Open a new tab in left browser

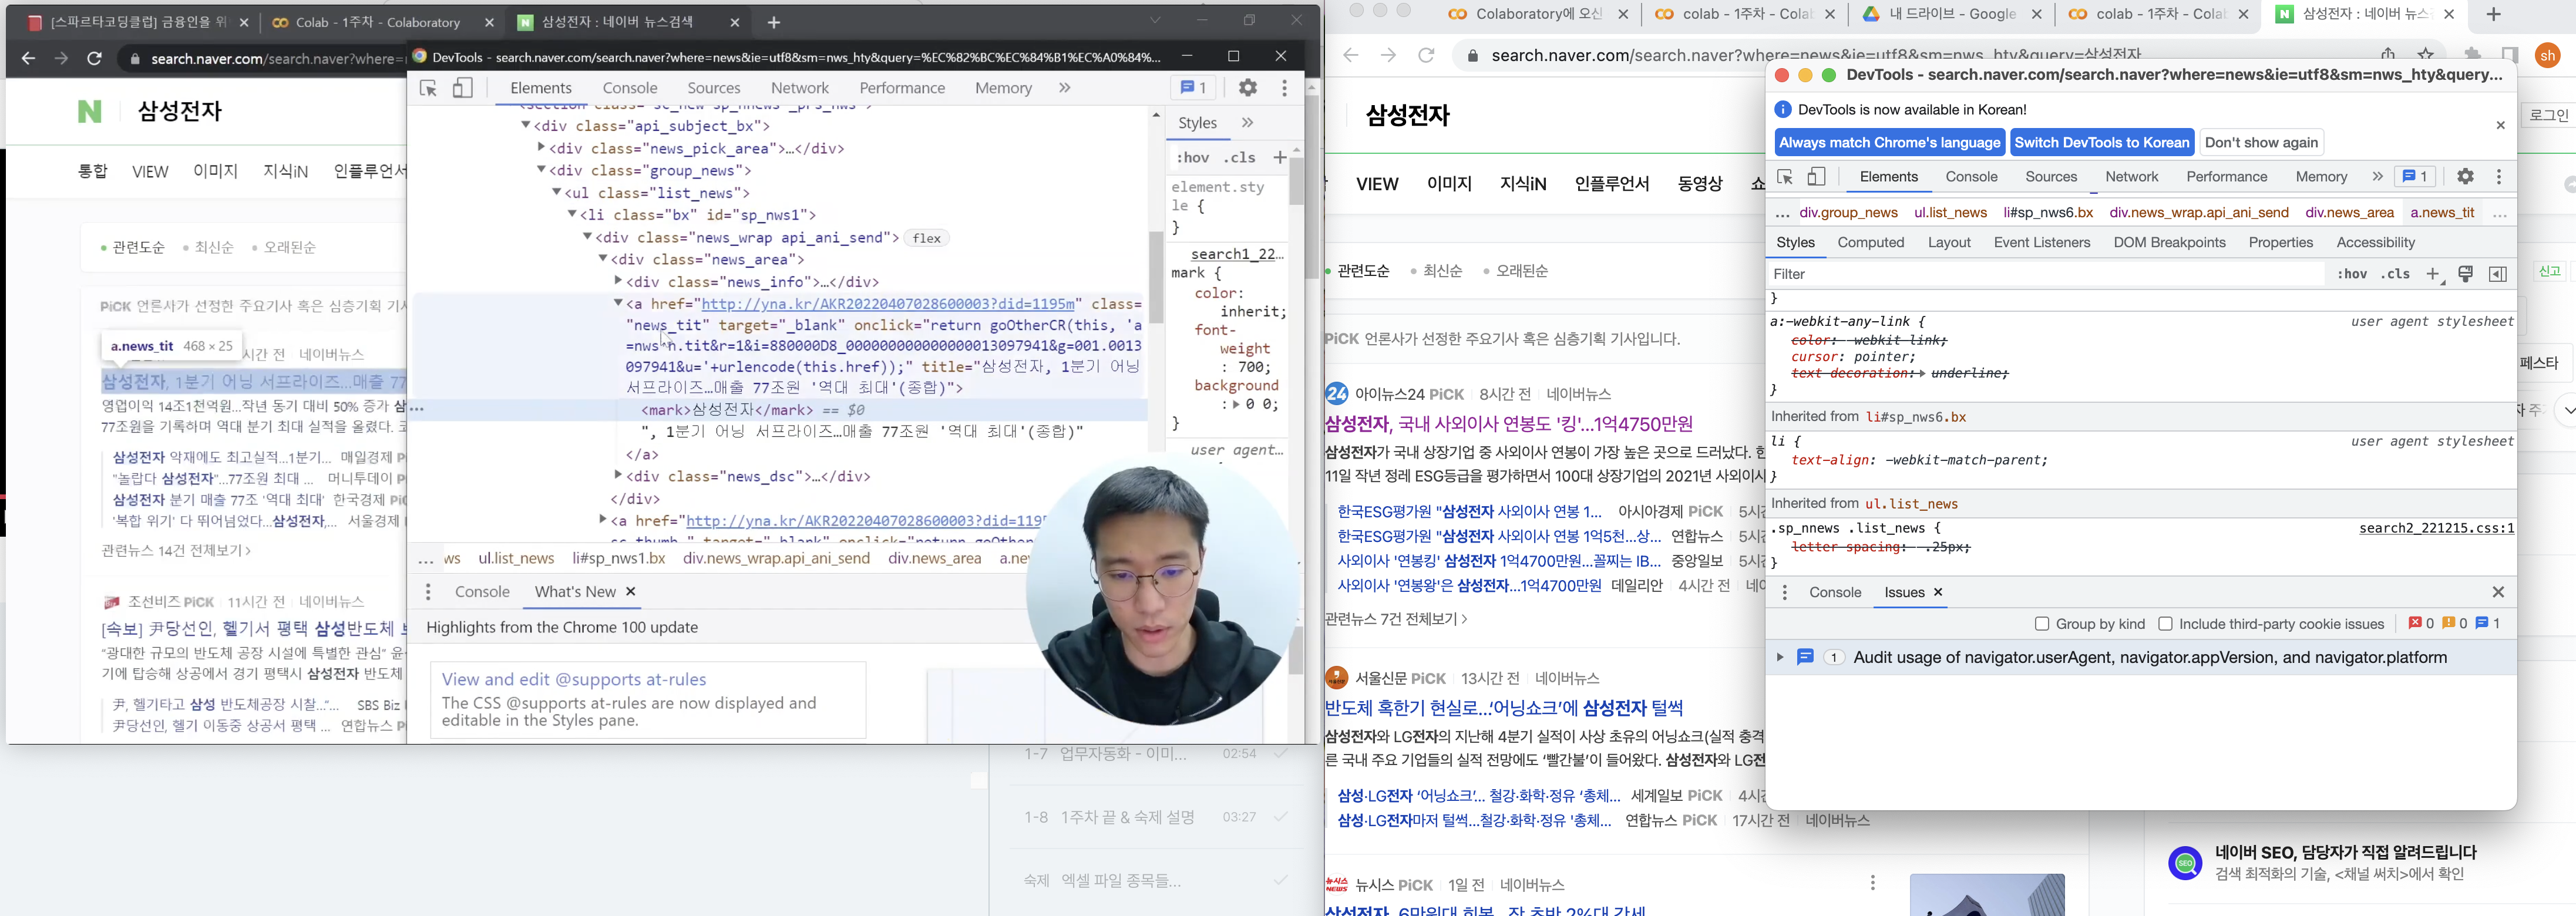click(x=774, y=22)
